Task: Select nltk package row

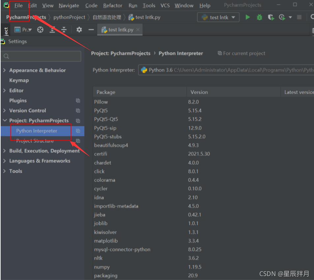Action: (203, 258)
